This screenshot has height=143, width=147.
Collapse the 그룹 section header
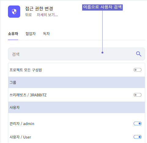[x=77, y=82]
